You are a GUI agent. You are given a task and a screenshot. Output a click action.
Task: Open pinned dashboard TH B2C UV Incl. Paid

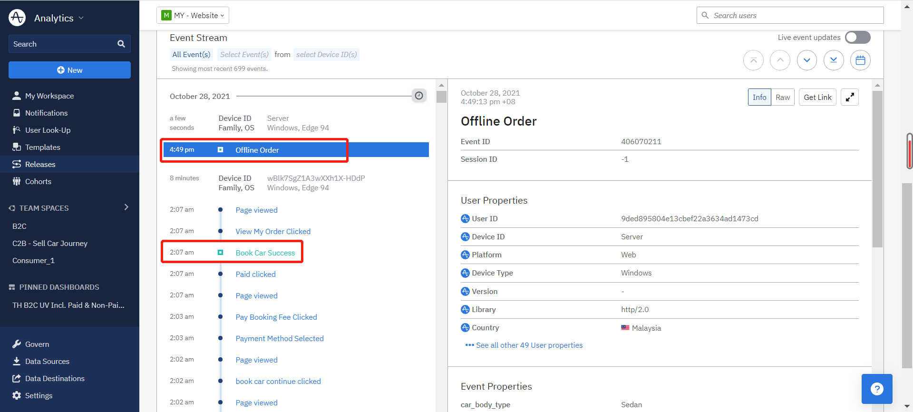(68, 305)
